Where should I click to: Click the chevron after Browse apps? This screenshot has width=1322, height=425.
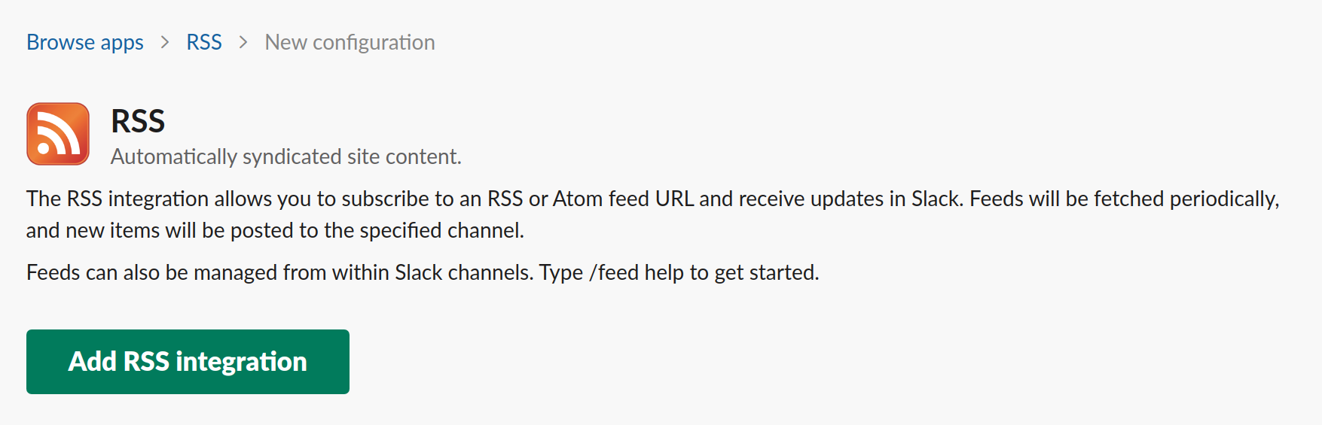(165, 42)
